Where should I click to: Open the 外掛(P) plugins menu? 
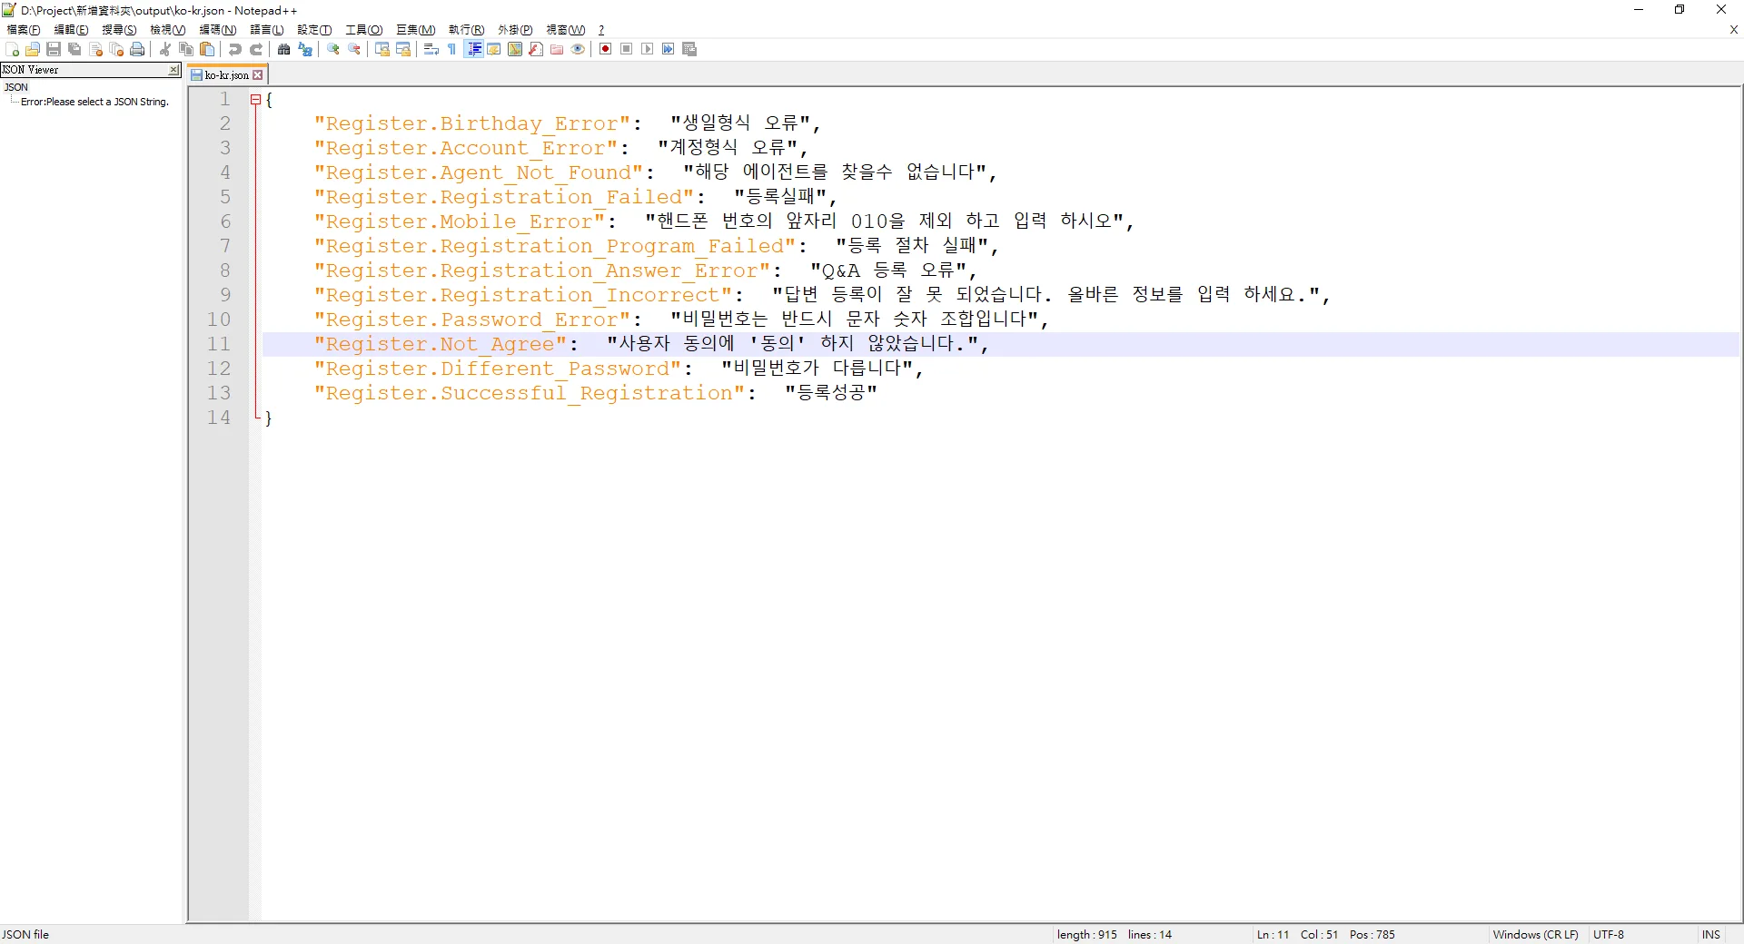pos(514,30)
